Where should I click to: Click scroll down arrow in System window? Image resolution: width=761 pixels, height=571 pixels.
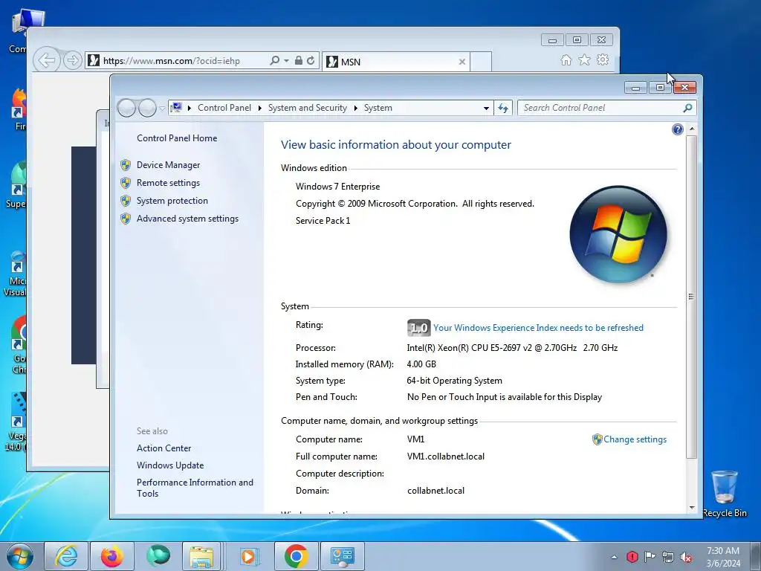pyautogui.click(x=692, y=508)
